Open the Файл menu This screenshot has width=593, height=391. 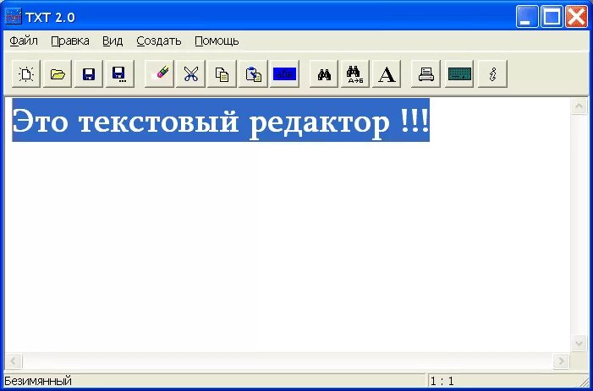tap(24, 41)
